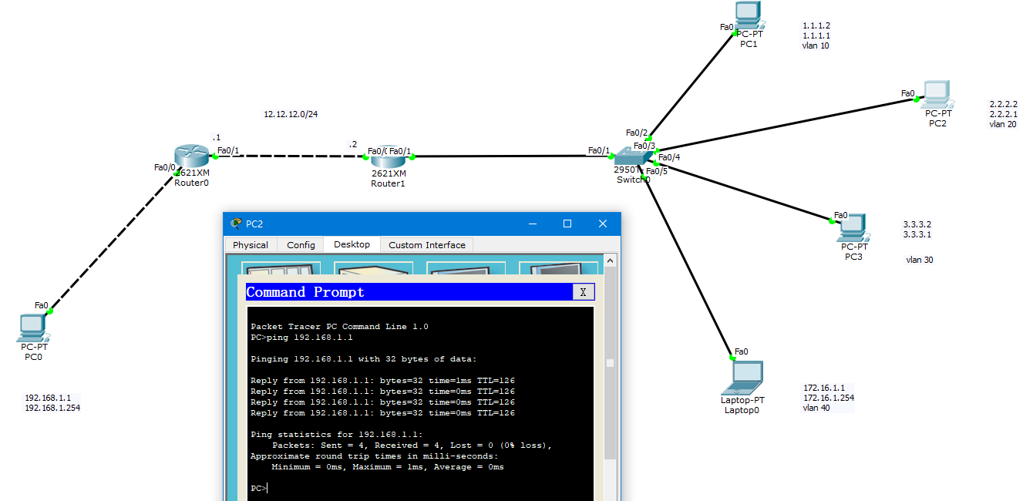Click the Fa0/0 port label on Router0
This screenshot has width=1033, height=501.
(165, 167)
